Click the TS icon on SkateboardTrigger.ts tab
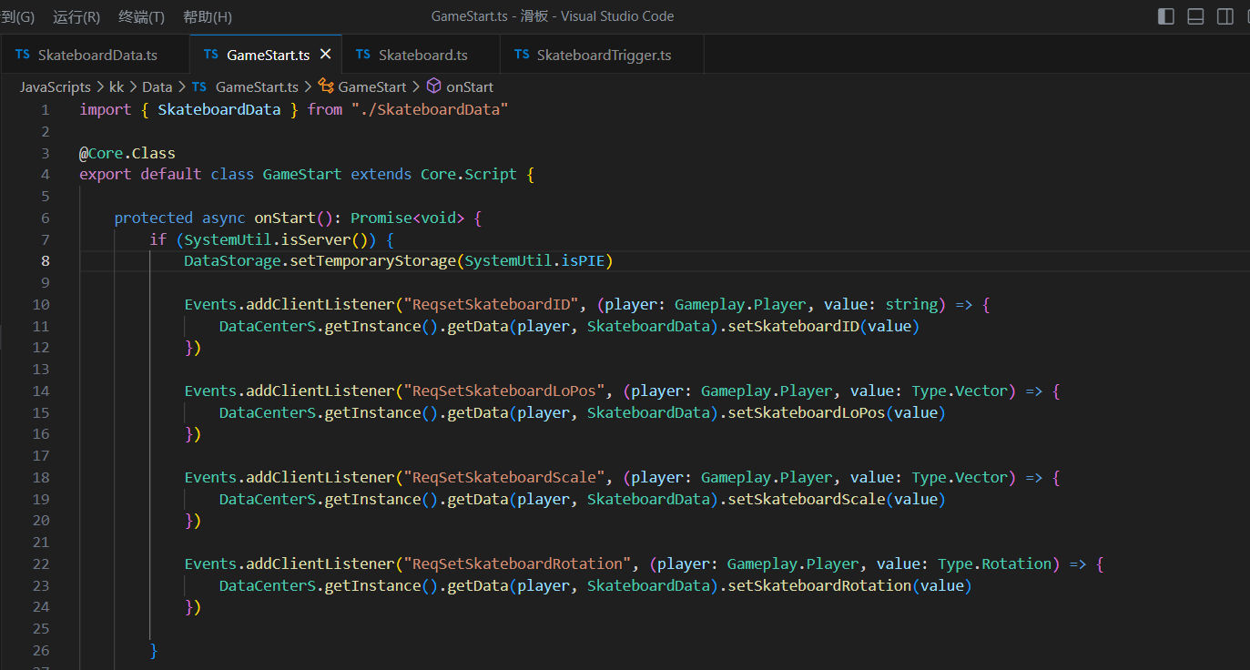1250x670 pixels. click(522, 55)
